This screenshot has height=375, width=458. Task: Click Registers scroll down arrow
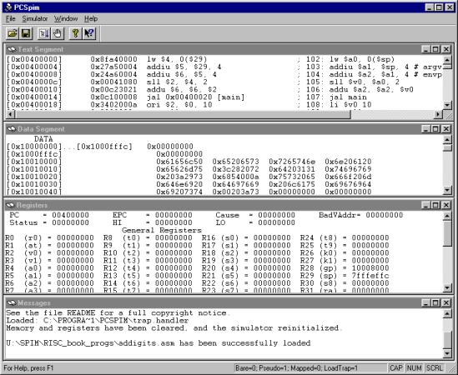point(447,288)
